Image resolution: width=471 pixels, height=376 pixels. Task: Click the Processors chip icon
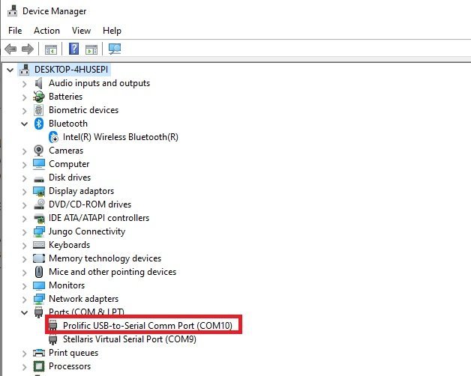(x=39, y=366)
